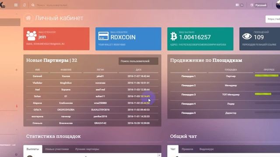Screen dimensions: 280x157
Task: Focus the top bar user search field
Action: (x=52, y=5)
